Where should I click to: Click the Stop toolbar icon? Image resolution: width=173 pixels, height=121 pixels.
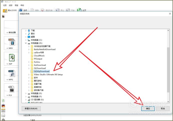(x=57, y=10)
